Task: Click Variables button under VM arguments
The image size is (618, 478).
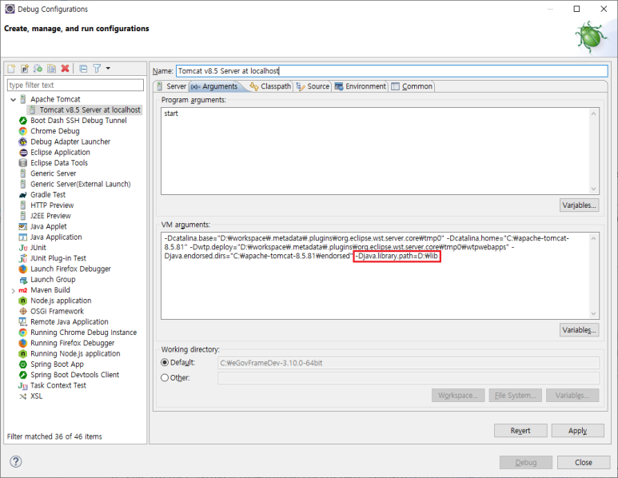Action: click(x=580, y=330)
